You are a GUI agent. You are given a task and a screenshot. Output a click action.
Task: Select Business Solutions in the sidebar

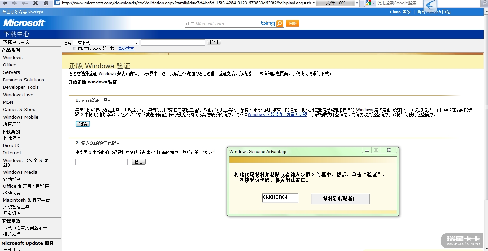tap(23, 80)
